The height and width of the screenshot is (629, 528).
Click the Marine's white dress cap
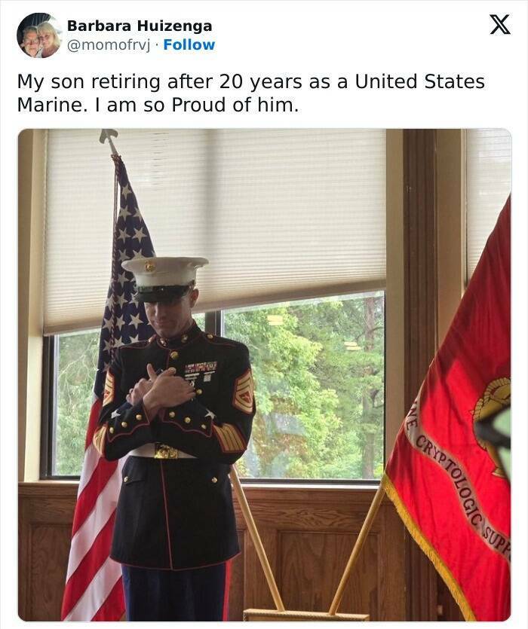pos(164,278)
